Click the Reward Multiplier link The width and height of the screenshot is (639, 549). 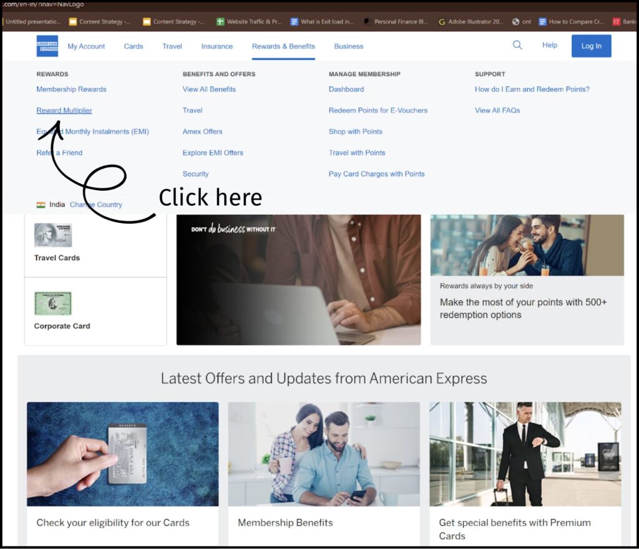(x=64, y=110)
